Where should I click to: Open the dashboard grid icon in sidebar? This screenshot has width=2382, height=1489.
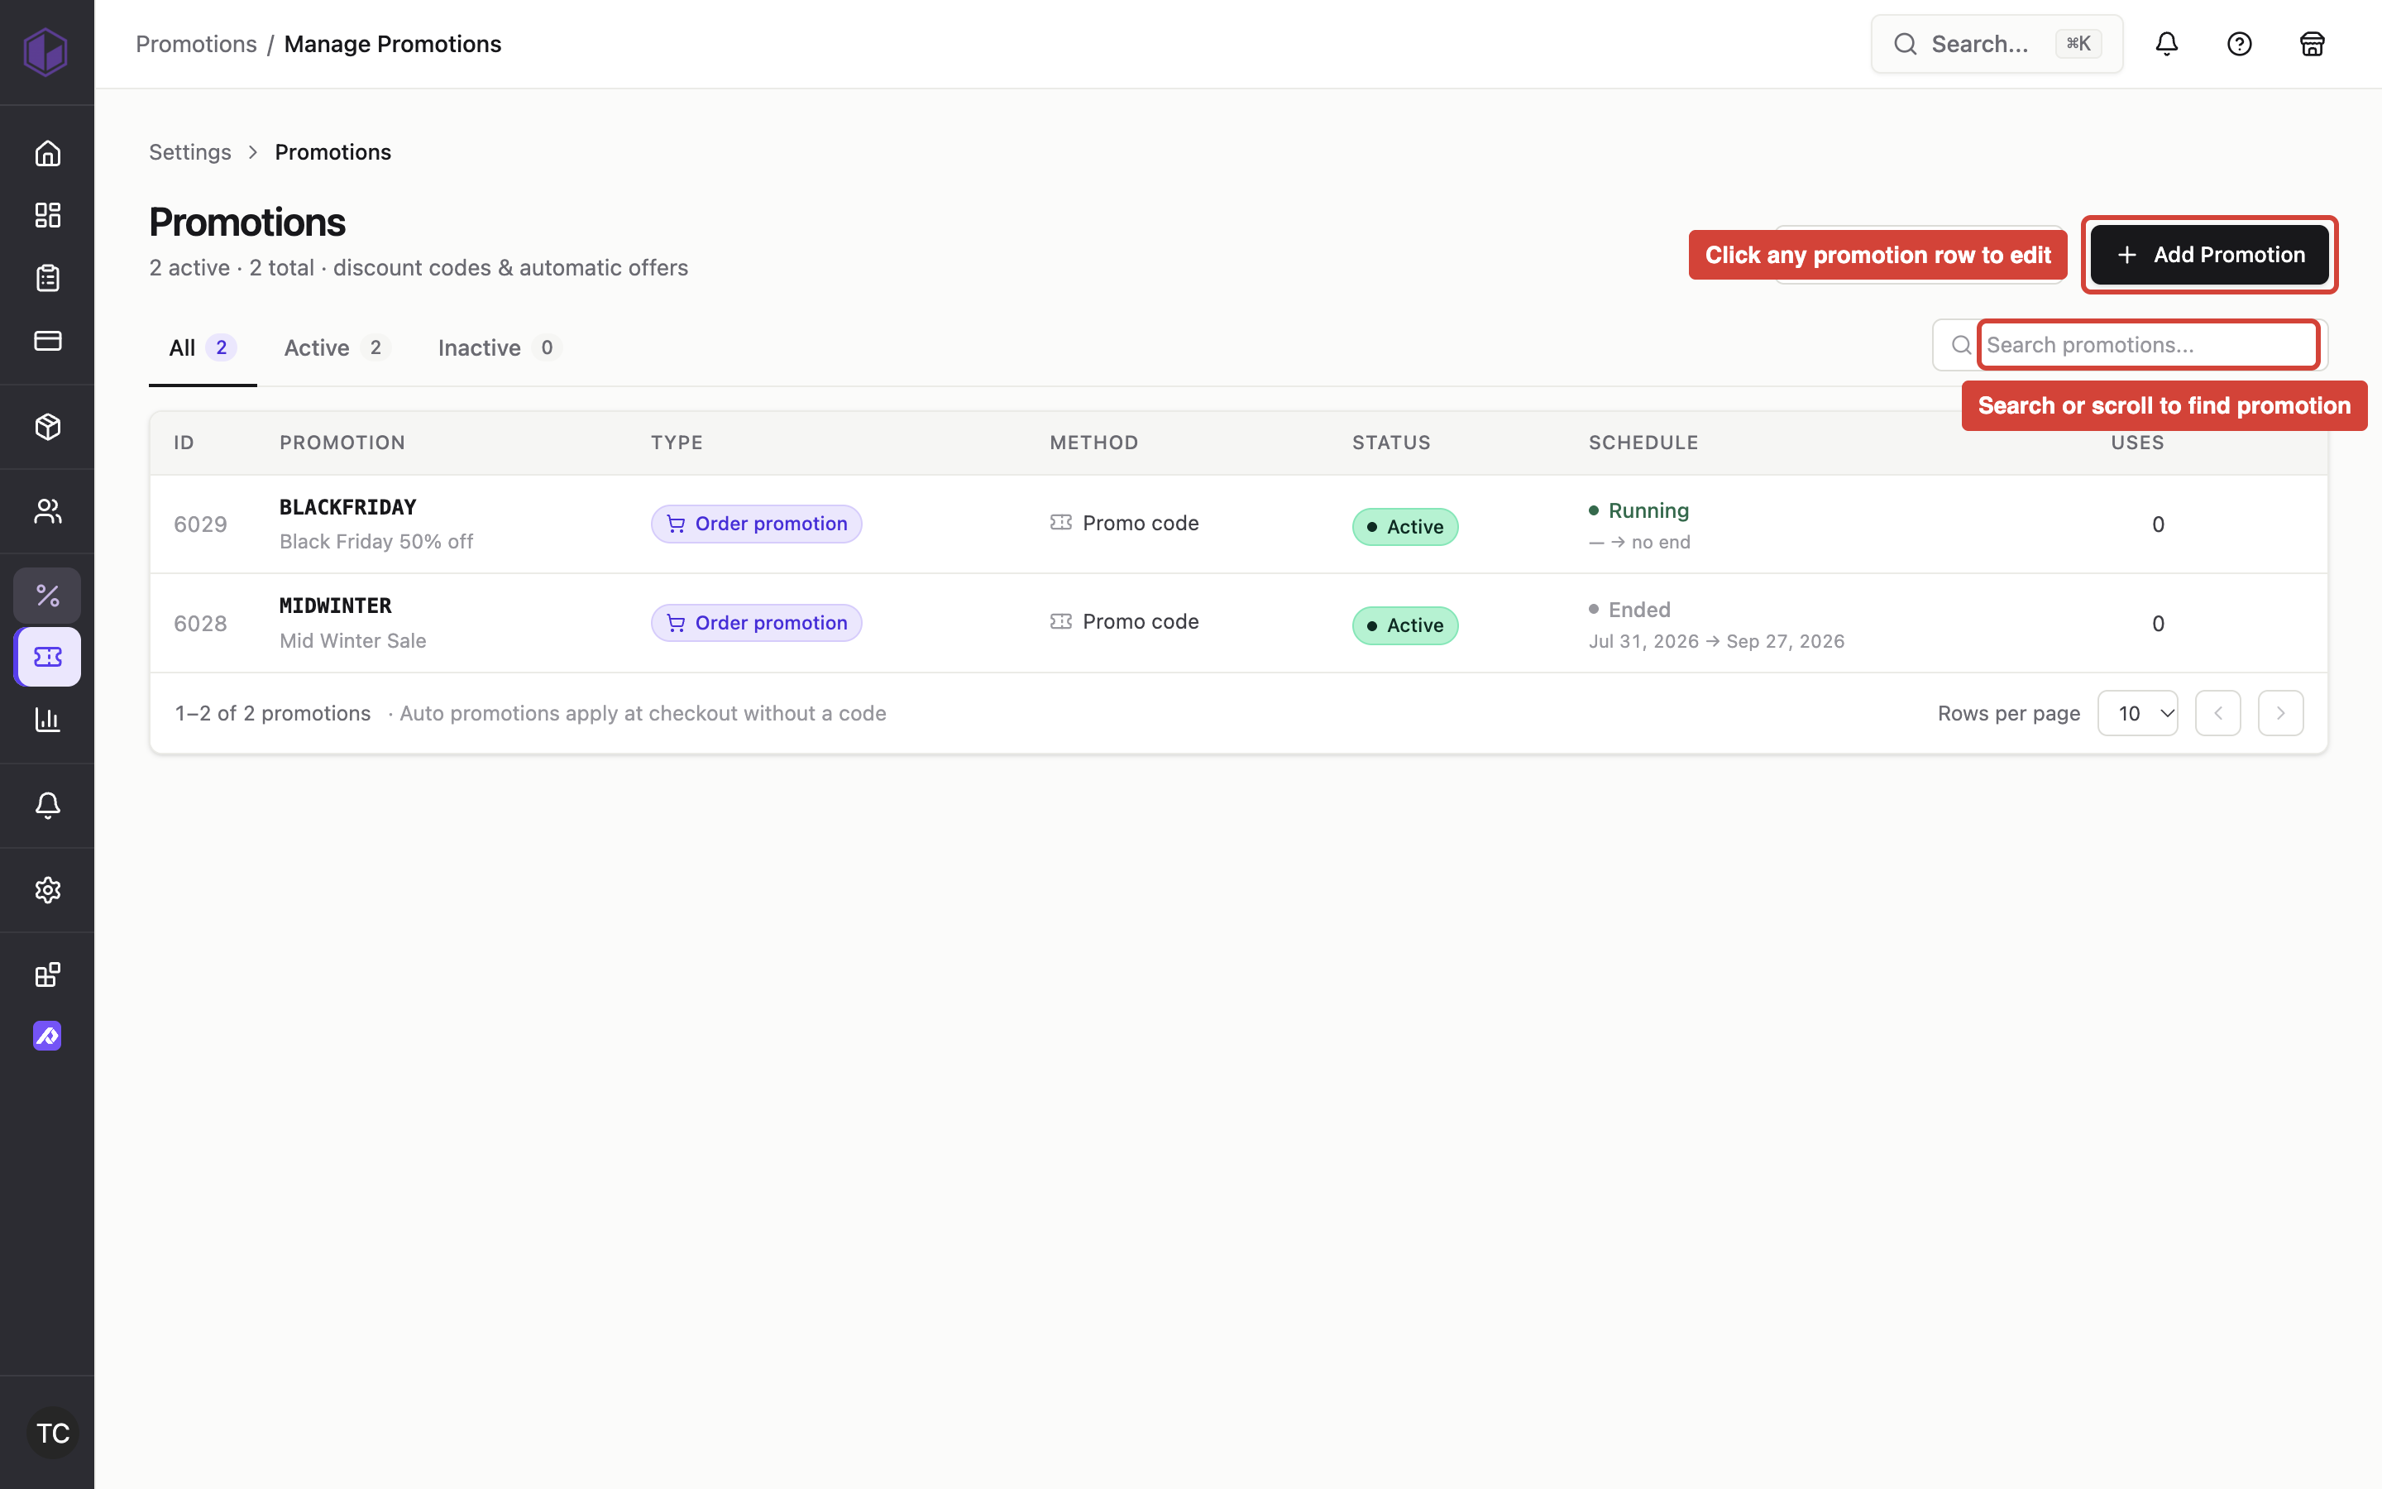pos(47,216)
